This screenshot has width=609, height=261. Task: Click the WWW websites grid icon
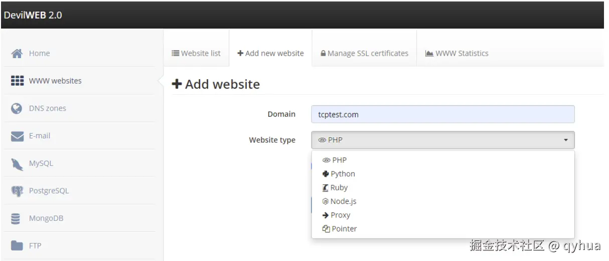pyautogui.click(x=17, y=81)
